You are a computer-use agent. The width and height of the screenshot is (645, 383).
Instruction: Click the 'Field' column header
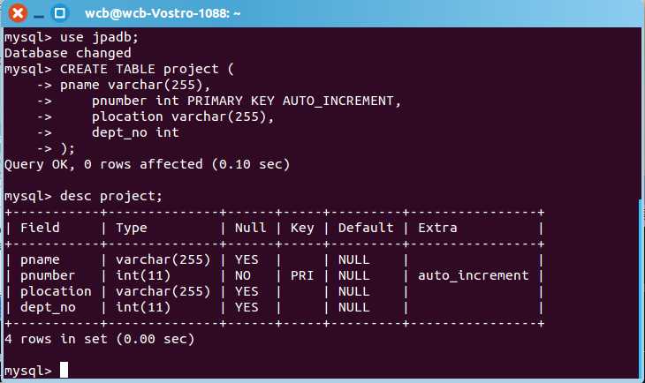pyautogui.click(x=40, y=228)
